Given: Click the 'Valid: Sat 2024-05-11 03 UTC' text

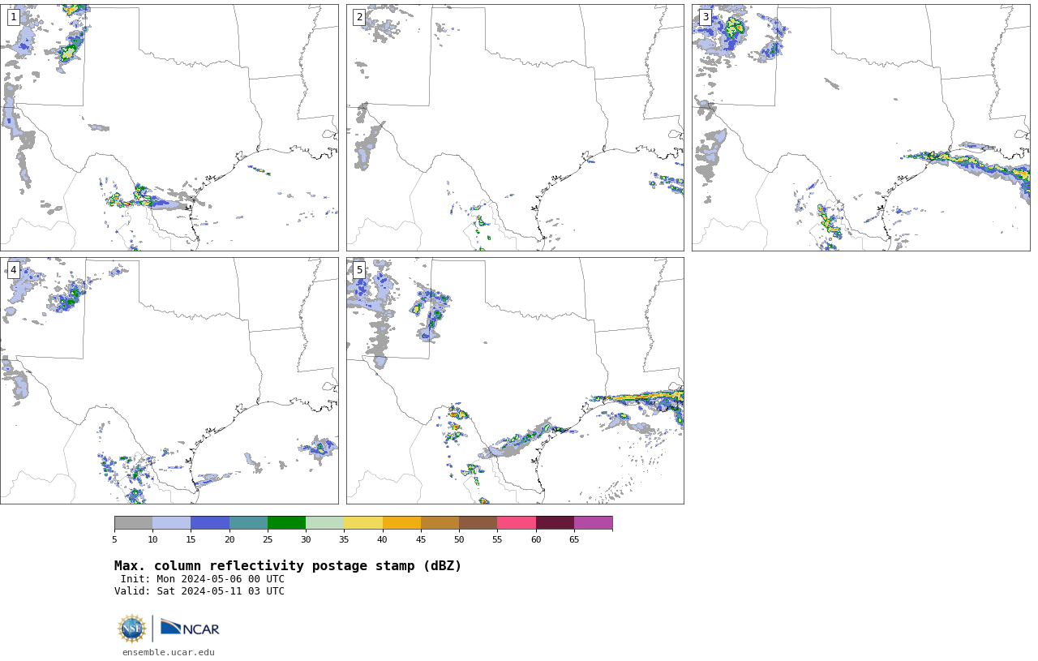Looking at the screenshot, I should pyautogui.click(x=199, y=591).
